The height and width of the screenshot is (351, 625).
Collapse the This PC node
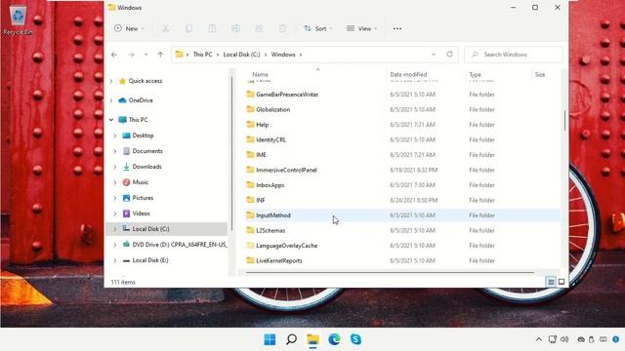111,120
